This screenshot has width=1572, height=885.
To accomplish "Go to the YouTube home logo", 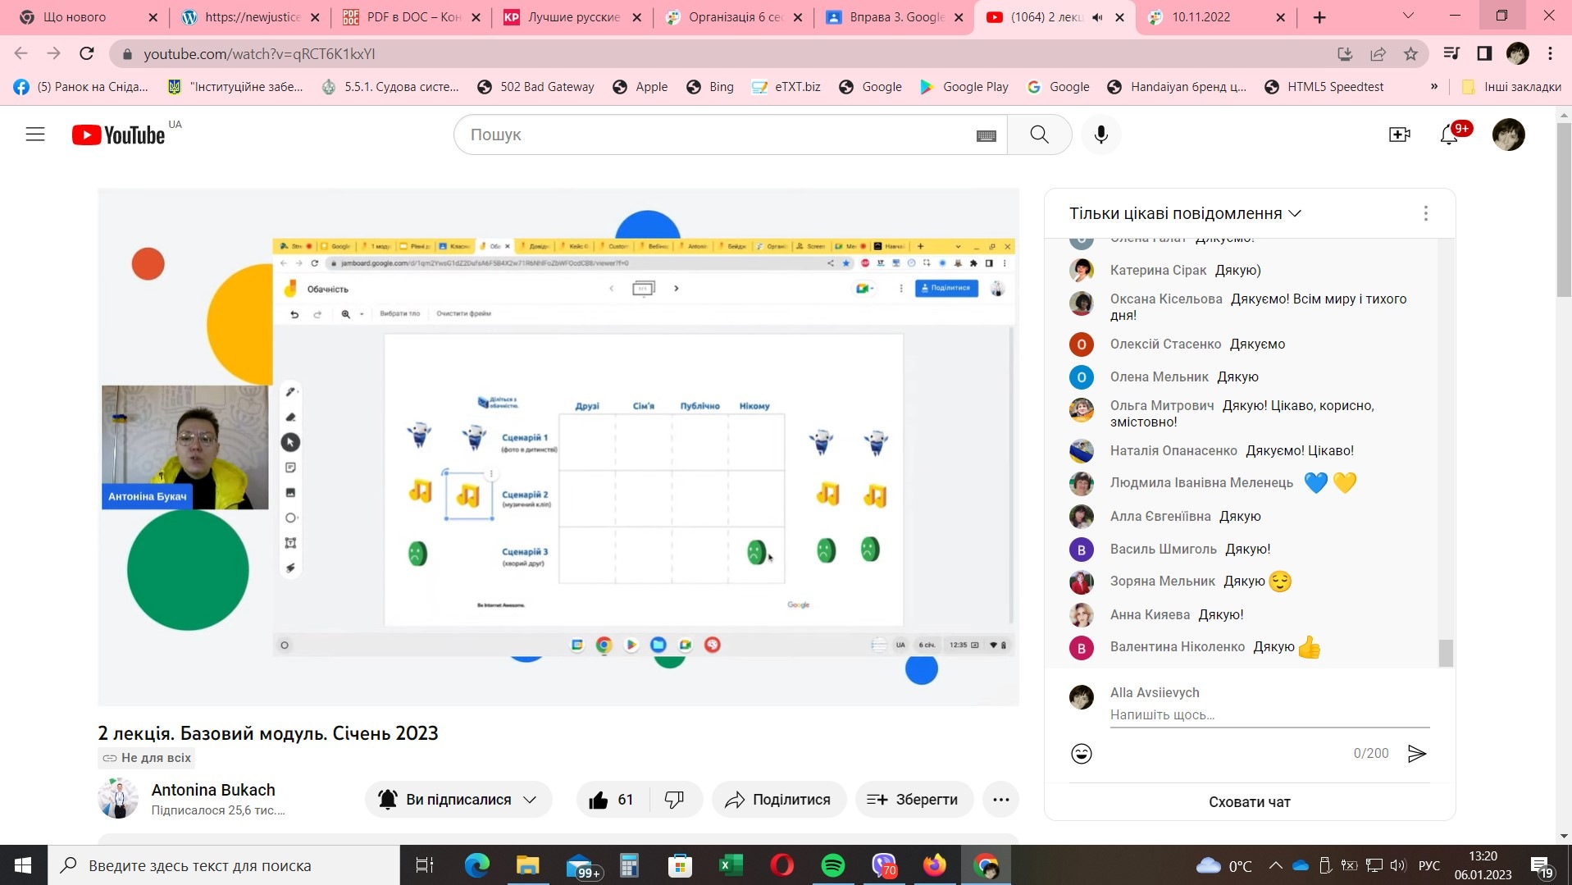I will click(x=119, y=135).
